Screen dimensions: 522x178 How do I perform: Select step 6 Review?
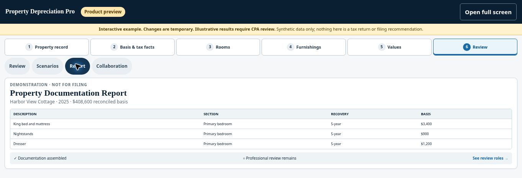coord(475,47)
